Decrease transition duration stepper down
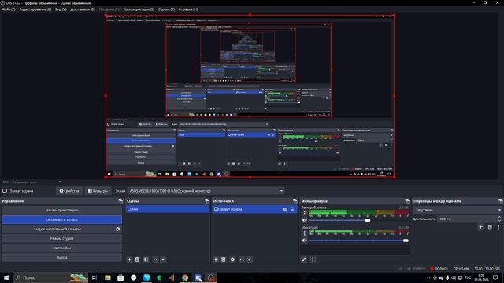Screen dimensions: 504x283 (x=499, y=221)
